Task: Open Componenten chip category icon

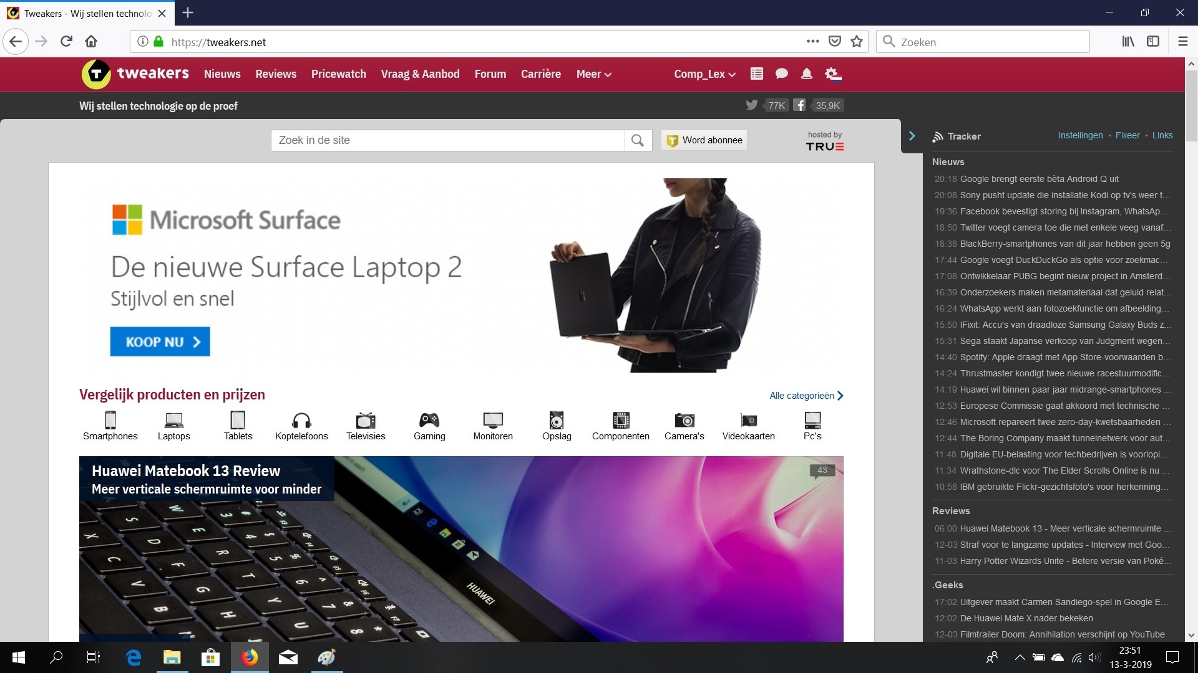Action: (x=621, y=420)
